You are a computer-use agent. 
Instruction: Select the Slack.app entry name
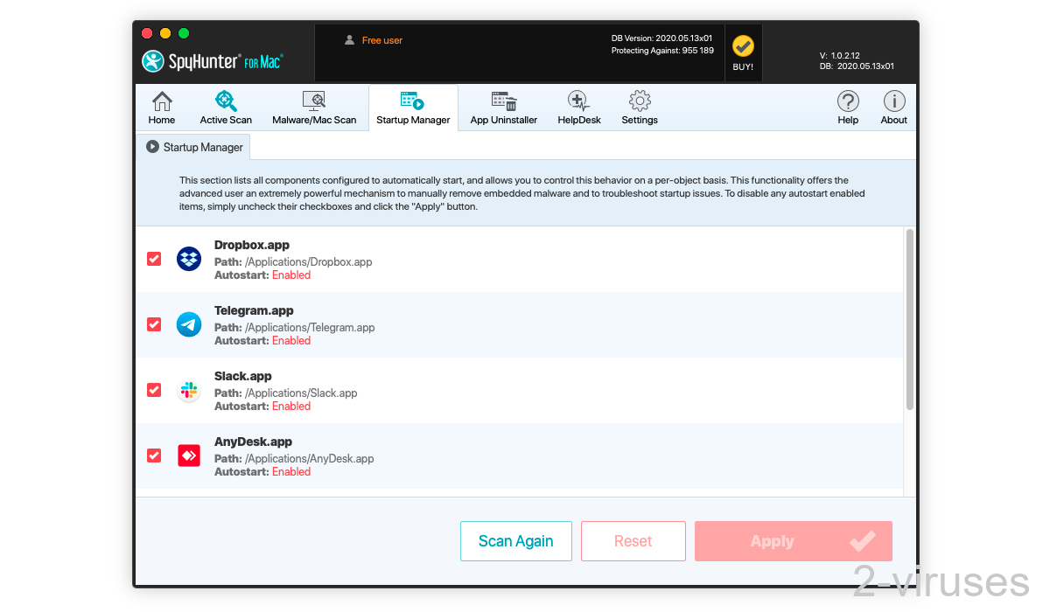243,376
